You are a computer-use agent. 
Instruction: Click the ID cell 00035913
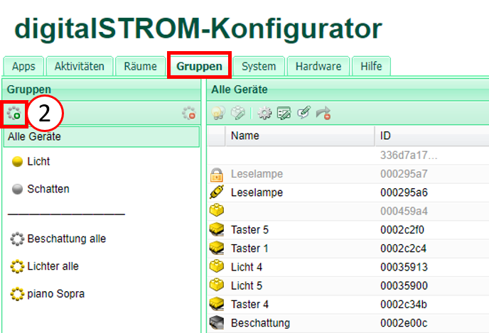pyautogui.click(x=404, y=267)
